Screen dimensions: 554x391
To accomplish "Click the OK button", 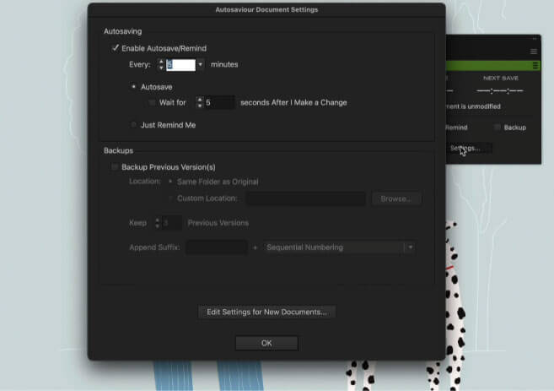I will click(266, 343).
